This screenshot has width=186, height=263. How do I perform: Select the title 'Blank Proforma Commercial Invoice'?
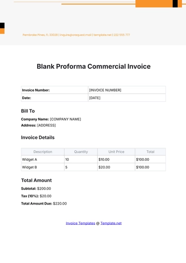(94, 67)
